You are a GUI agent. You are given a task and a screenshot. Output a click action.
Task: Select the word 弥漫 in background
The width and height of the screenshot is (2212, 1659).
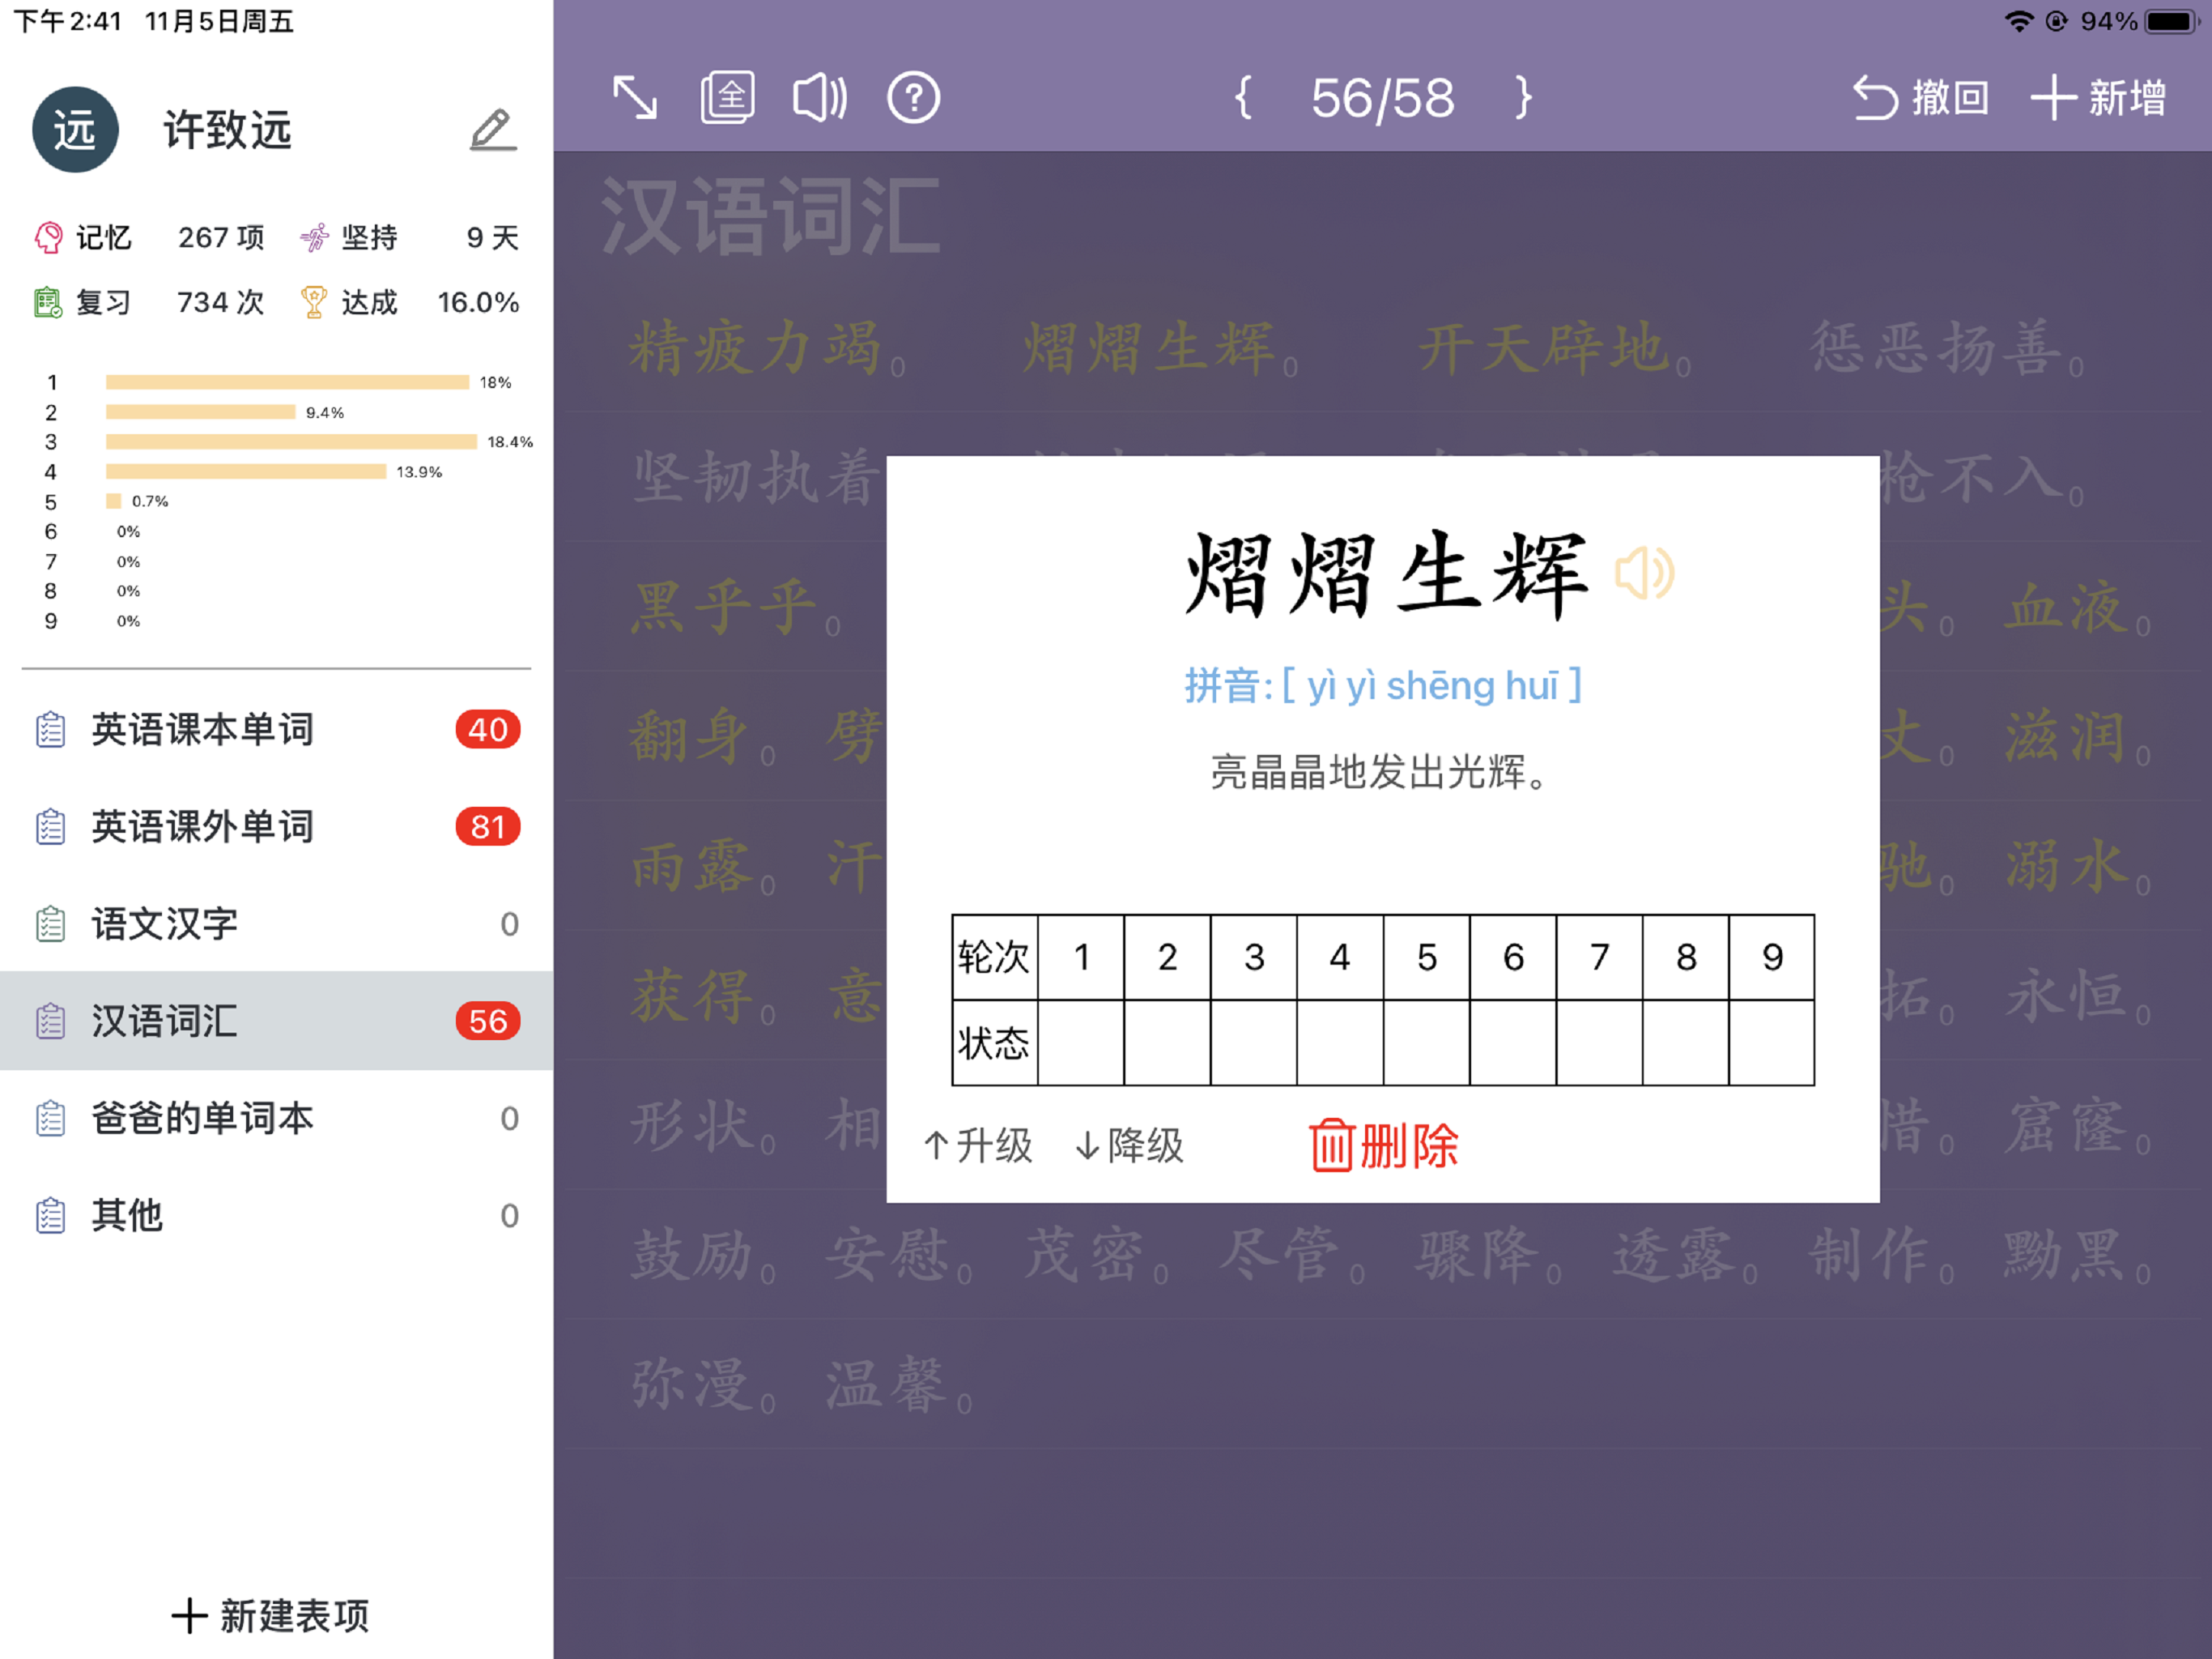tap(692, 1385)
